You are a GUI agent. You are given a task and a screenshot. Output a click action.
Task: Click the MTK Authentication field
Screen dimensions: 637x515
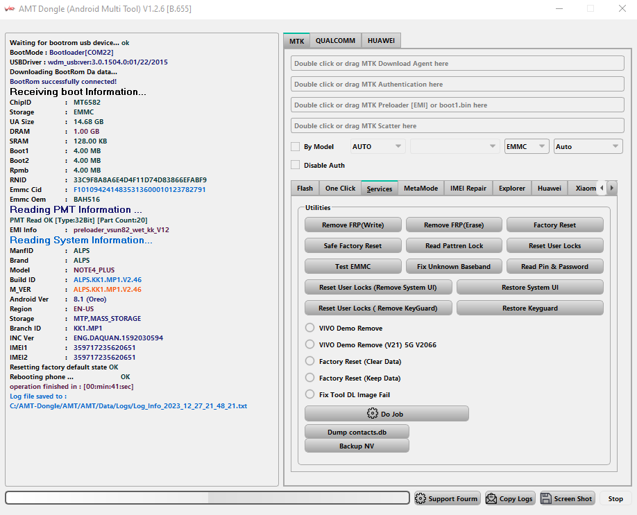(x=457, y=84)
